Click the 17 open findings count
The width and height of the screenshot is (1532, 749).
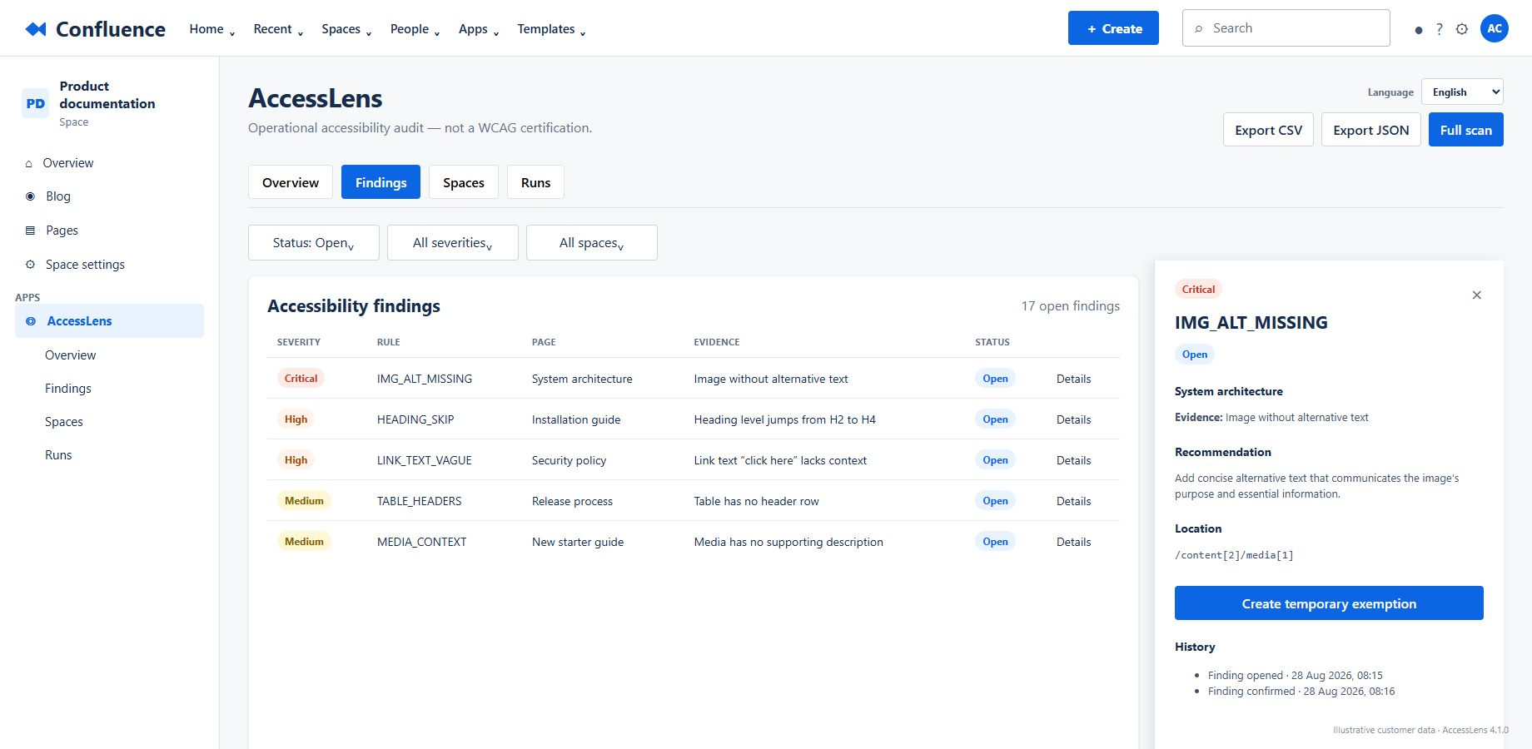1071,306
